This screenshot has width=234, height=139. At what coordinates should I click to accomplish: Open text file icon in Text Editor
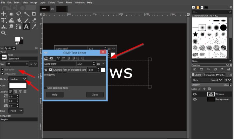pyautogui.click(x=46, y=58)
